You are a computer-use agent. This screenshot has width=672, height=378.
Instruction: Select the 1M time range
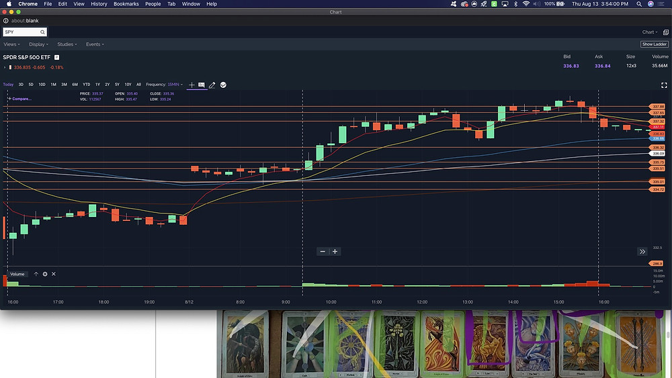(x=54, y=85)
